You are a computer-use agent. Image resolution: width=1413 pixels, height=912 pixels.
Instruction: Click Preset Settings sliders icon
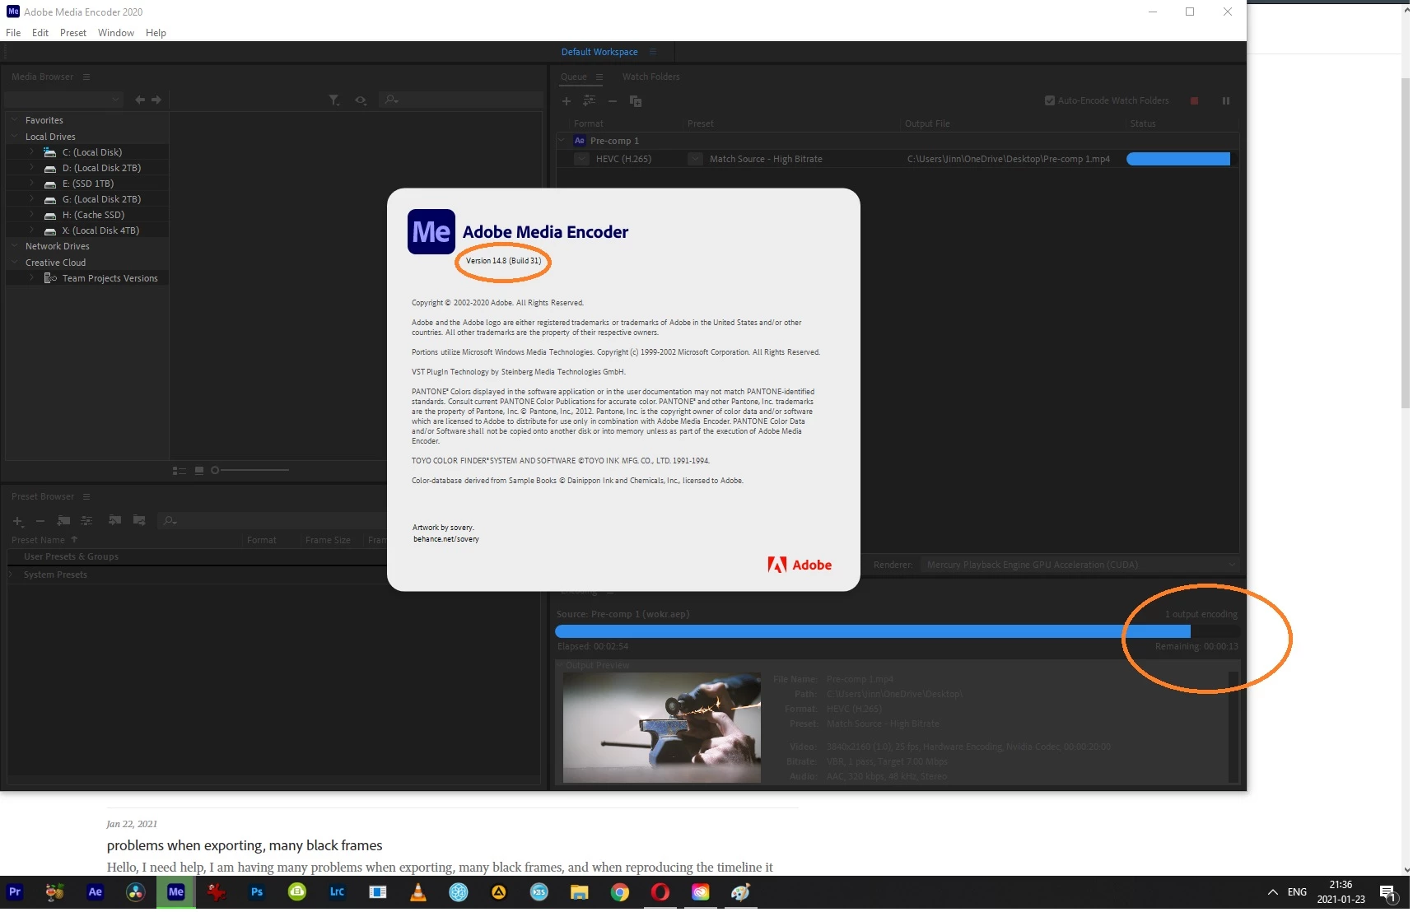tap(86, 521)
